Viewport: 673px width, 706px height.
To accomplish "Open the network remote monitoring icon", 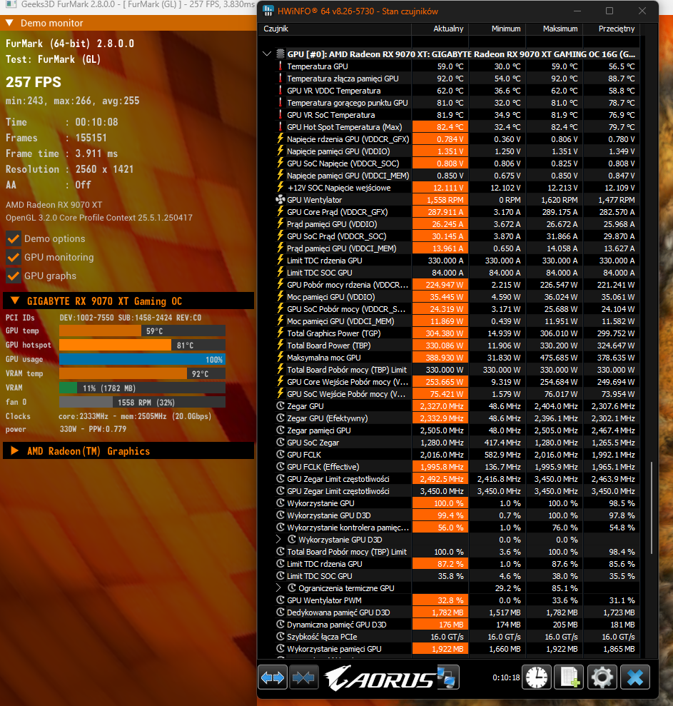I will pyautogui.click(x=447, y=677).
